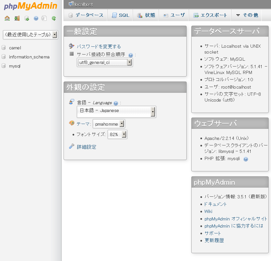Image resolution: width=271 pixels, height=261 pixels.
Task: Open the query window icon
Action: 27,19
